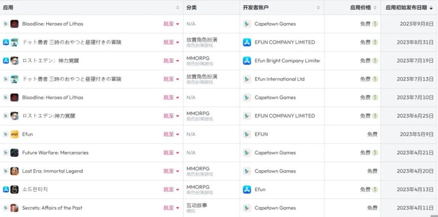Open Lost Era: Immortal Legend app link
The image size is (438, 217).
click(x=53, y=171)
